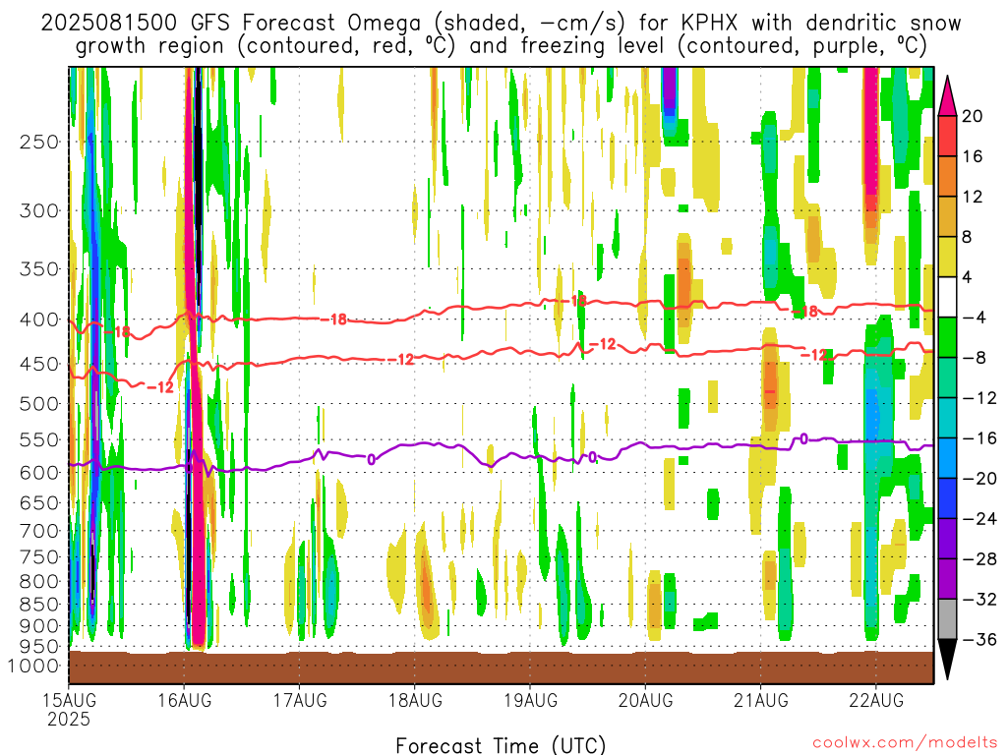Click the chart title's second line
This screenshot has width=1007, height=755.
point(501,46)
